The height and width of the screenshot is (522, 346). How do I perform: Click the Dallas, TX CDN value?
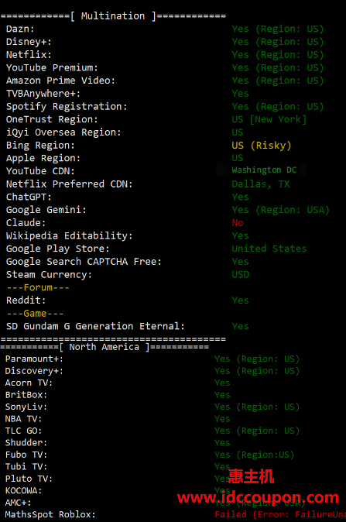(261, 184)
